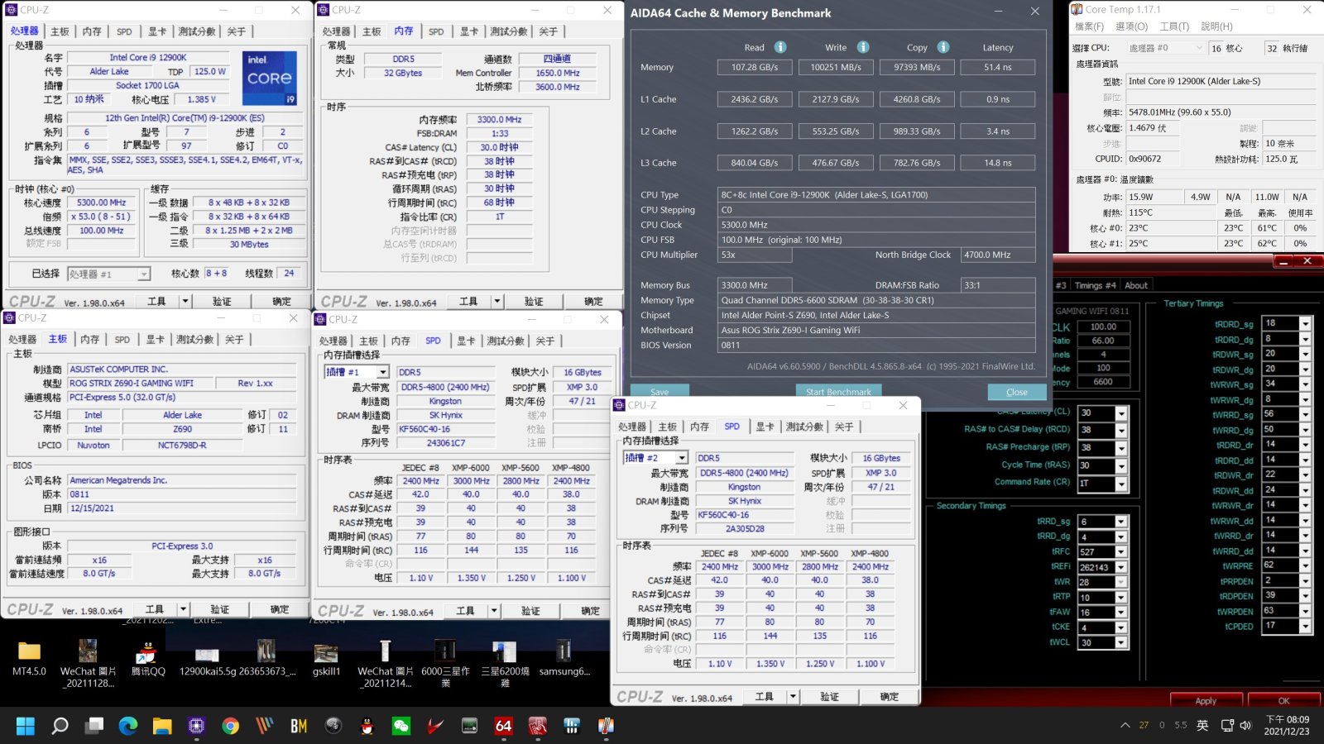Open WeChat from the taskbar
1324x744 pixels.
tap(401, 726)
